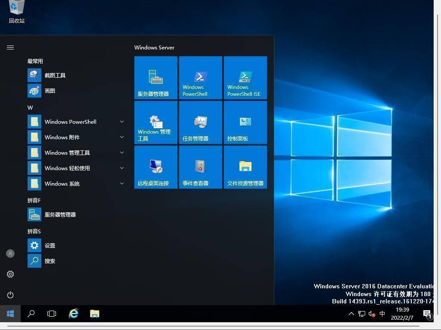Click the 拼音S group header

pos(34,231)
